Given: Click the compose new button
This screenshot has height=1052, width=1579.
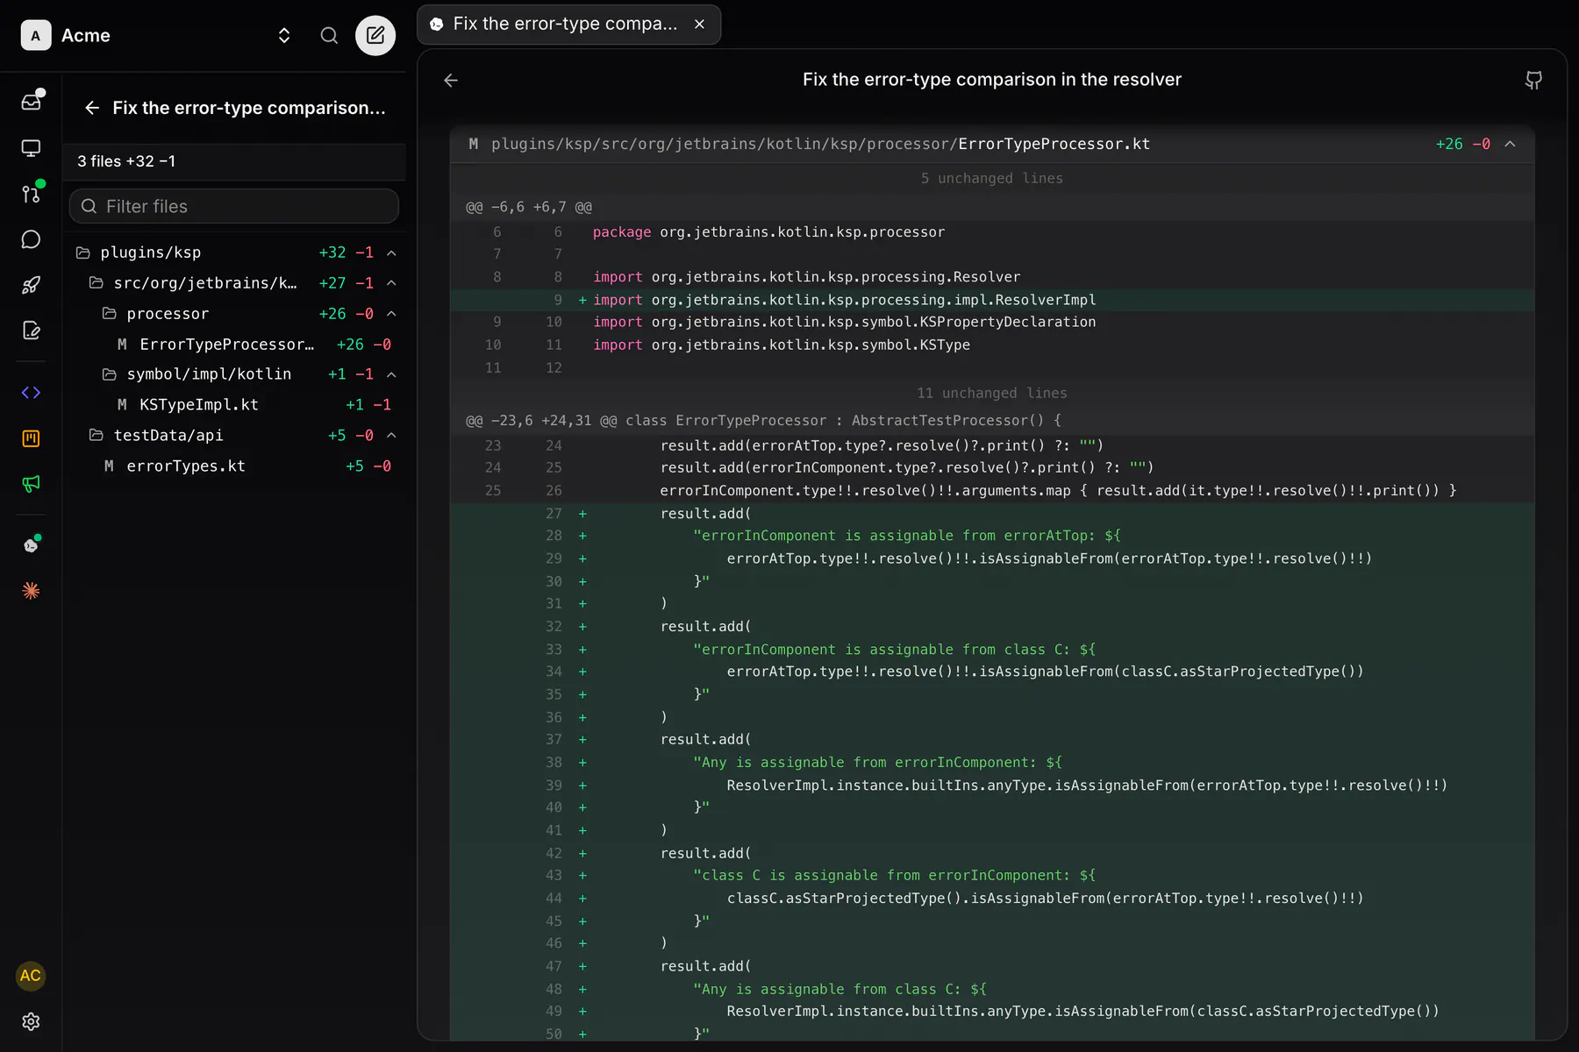Looking at the screenshot, I should tap(375, 35).
